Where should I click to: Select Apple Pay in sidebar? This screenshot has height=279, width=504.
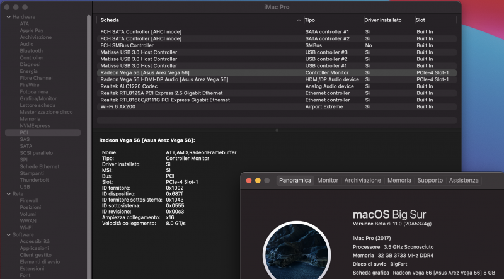pos(31,30)
